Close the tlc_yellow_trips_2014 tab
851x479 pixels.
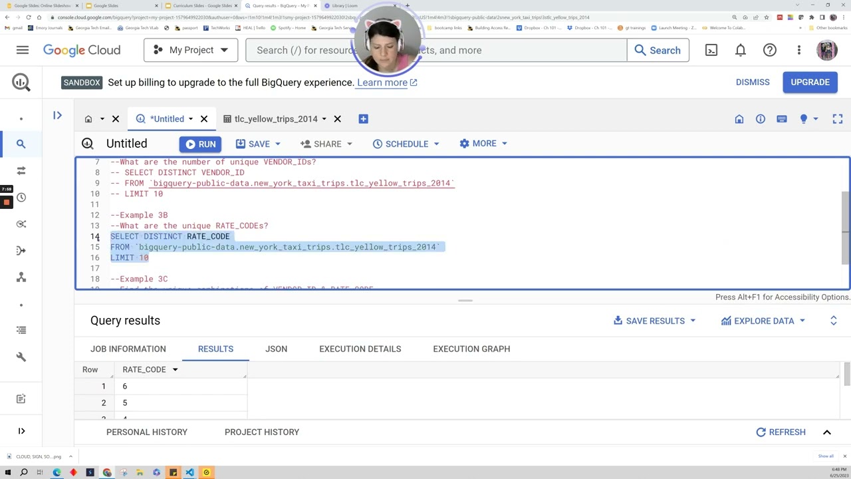[x=338, y=119]
